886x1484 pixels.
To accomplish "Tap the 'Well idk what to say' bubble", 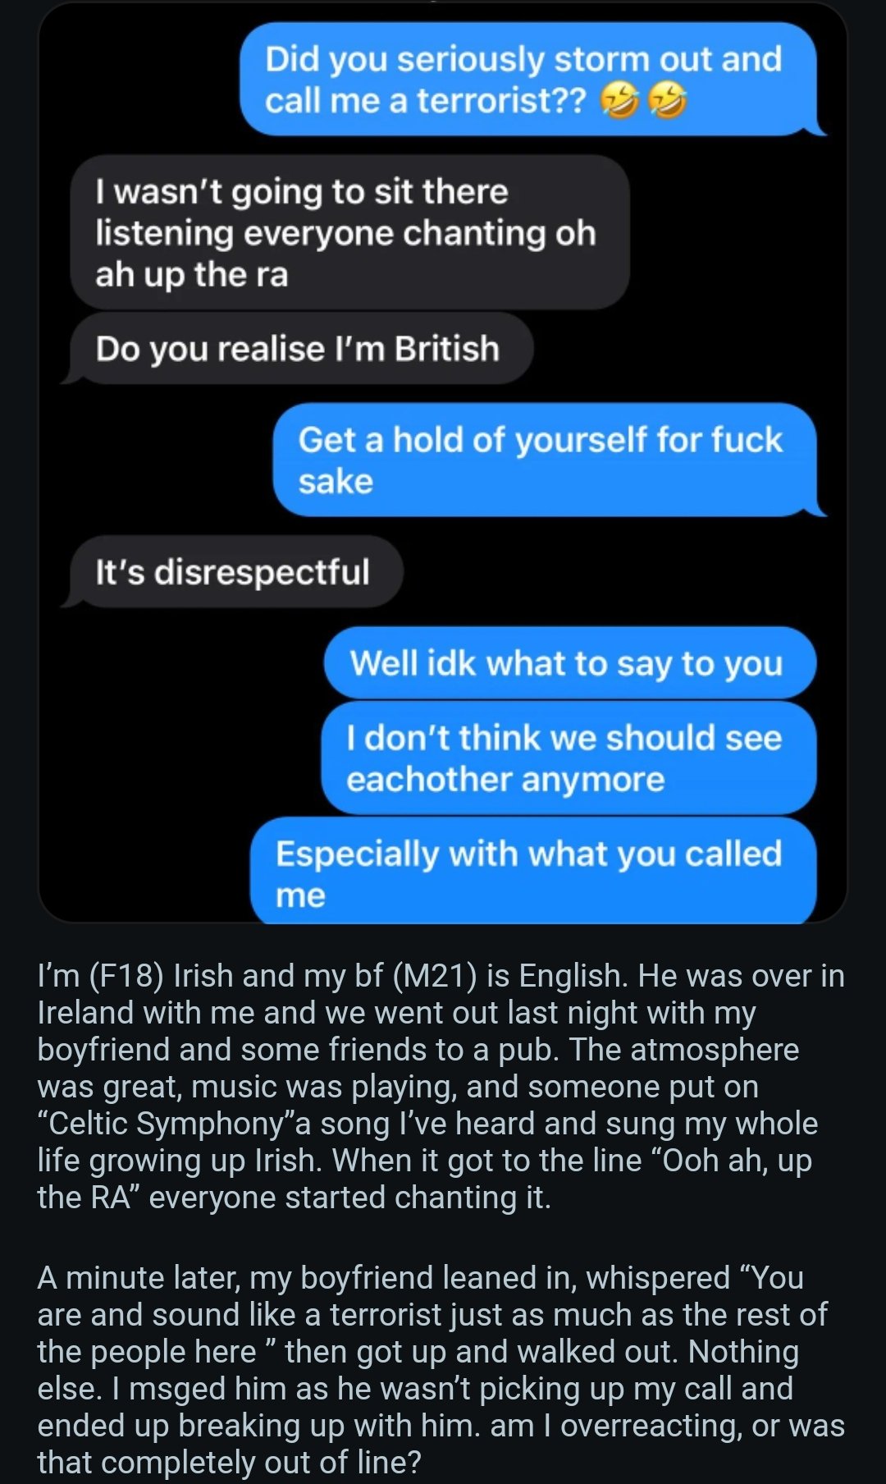I will 570,663.
